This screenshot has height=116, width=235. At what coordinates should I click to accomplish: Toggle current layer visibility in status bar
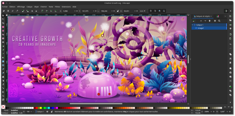47,112
